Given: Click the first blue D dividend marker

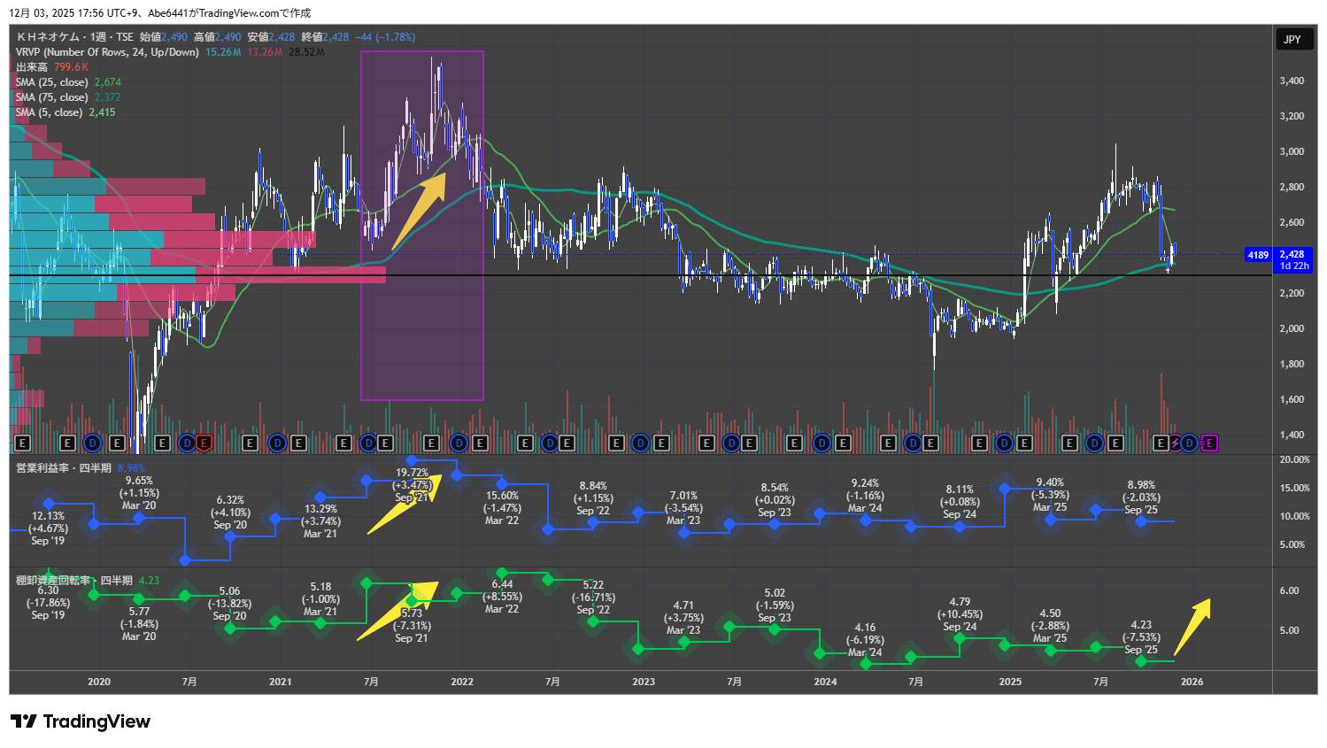Looking at the screenshot, I should click(93, 443).
